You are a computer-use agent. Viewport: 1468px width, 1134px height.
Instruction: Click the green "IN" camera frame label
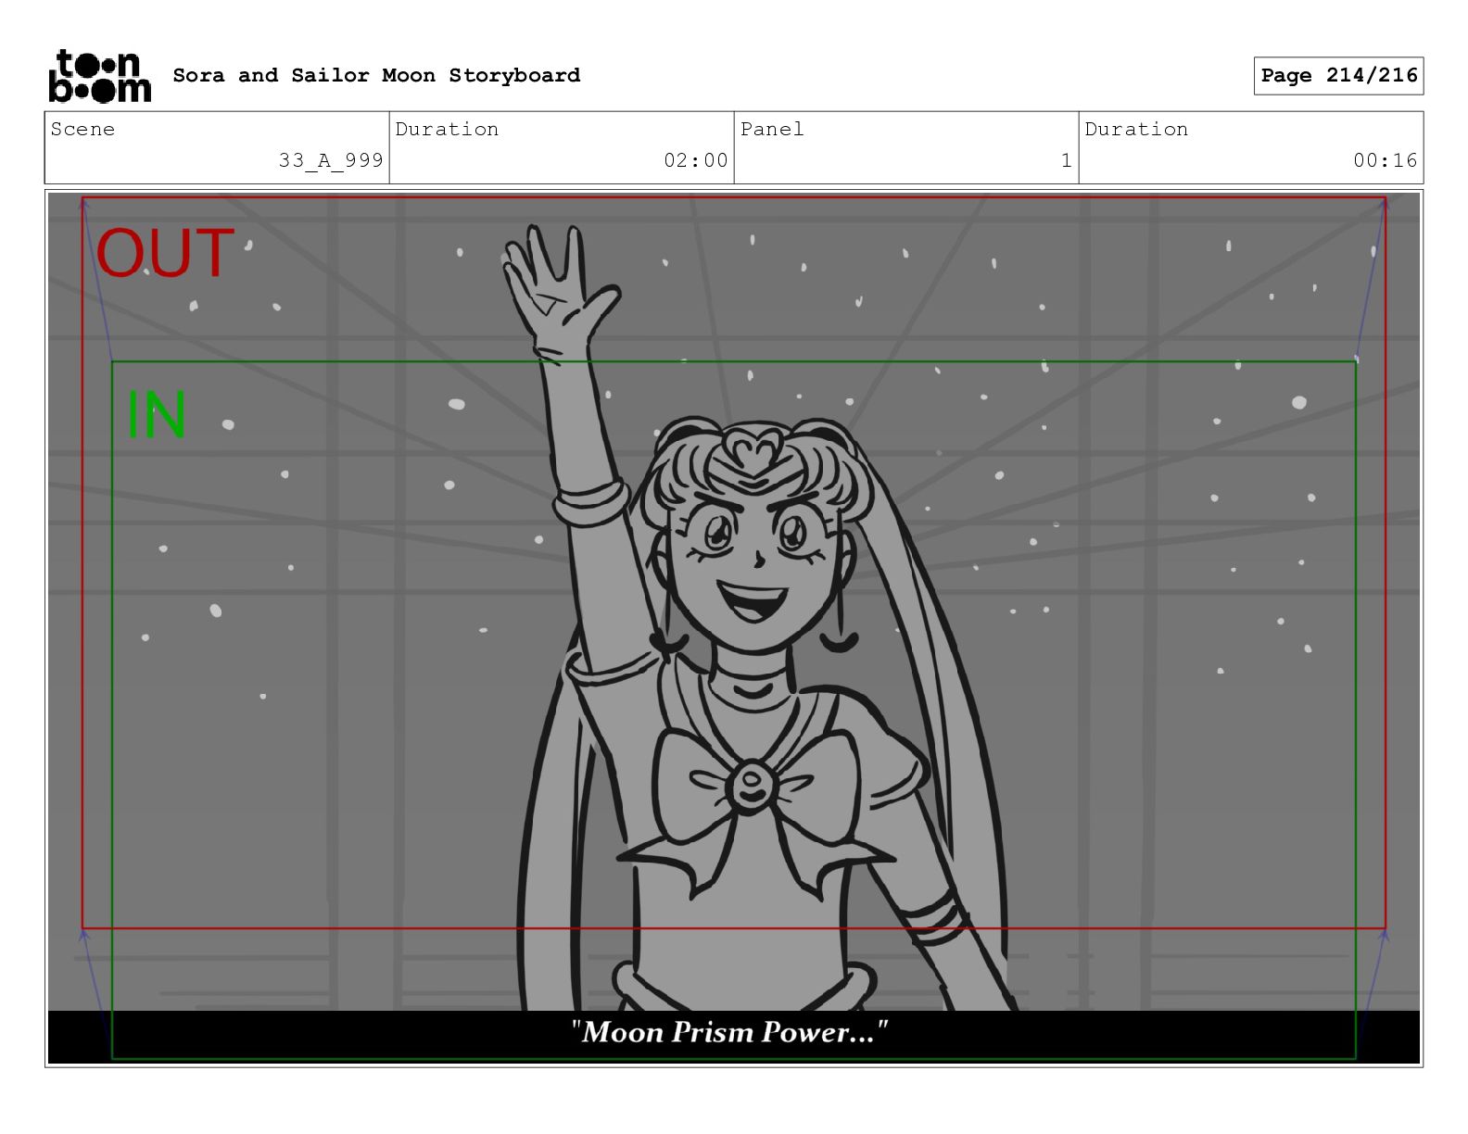[x=156, y=414]
